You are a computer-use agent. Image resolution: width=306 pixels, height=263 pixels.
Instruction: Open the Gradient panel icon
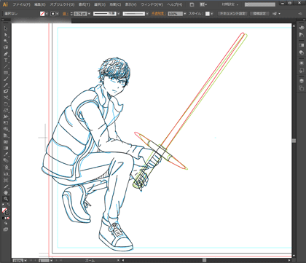coord(301,45)
